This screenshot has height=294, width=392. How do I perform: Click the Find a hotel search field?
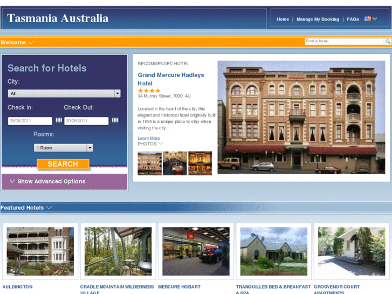(x=344, y=42)
